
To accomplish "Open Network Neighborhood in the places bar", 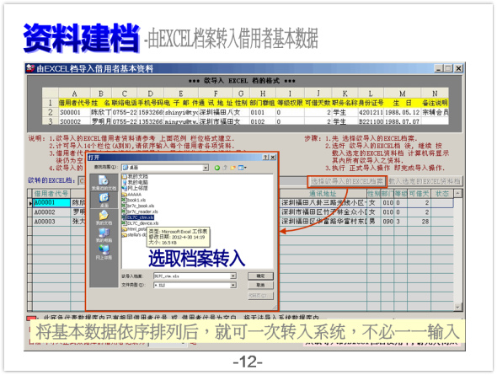I will [104, 252].
